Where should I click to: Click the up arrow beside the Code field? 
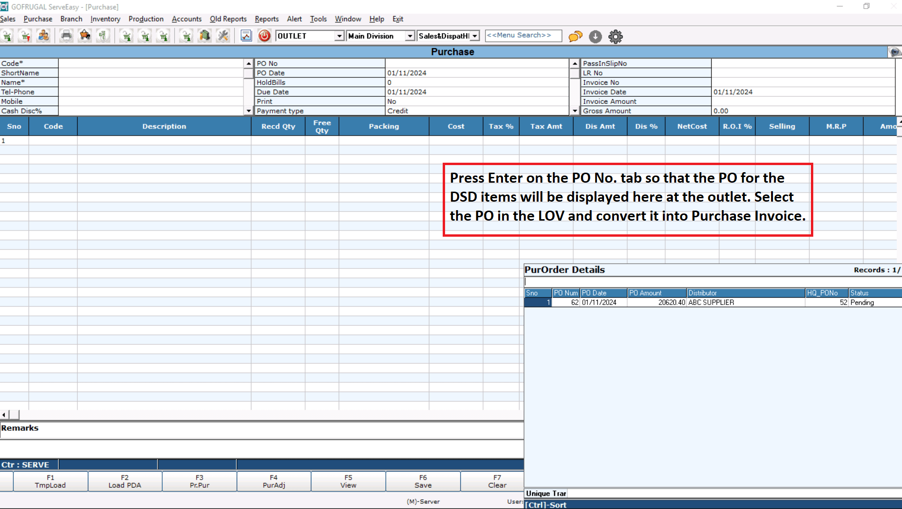248,64
